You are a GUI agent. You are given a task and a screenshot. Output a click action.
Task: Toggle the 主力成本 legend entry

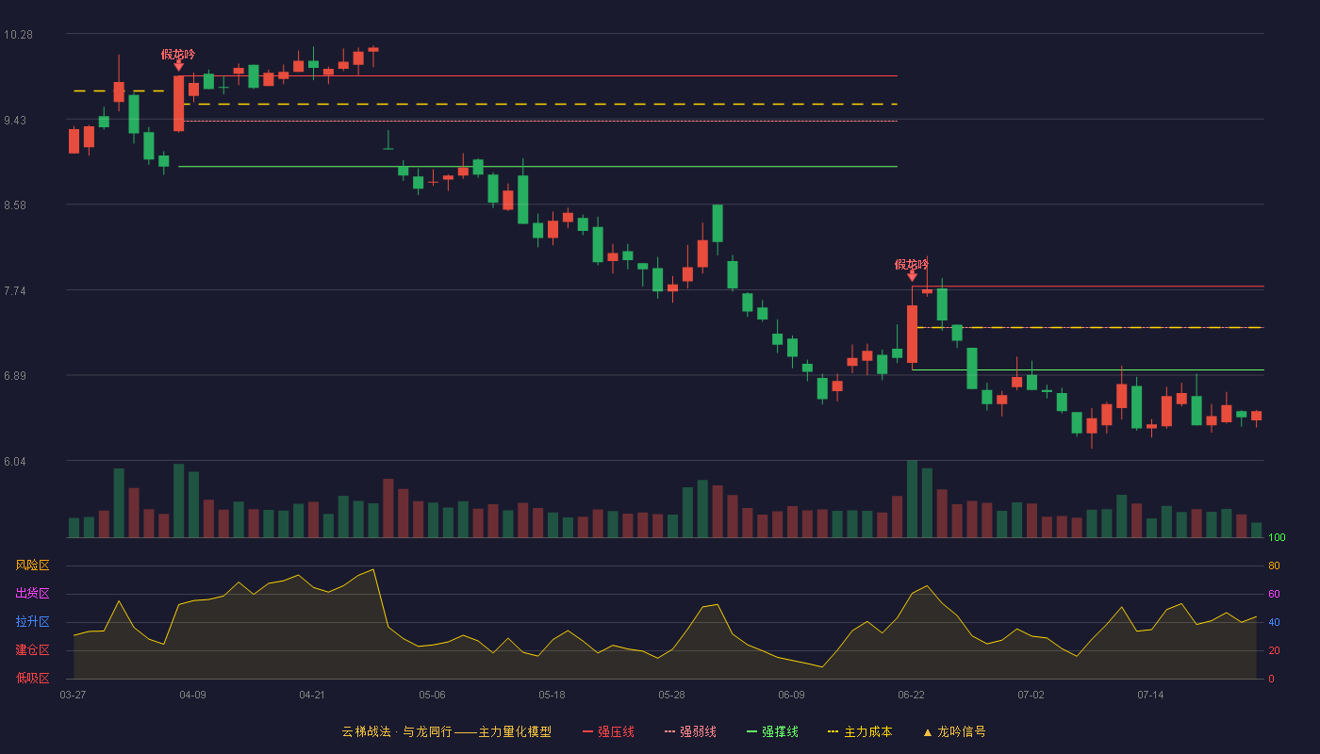[860, 731]
